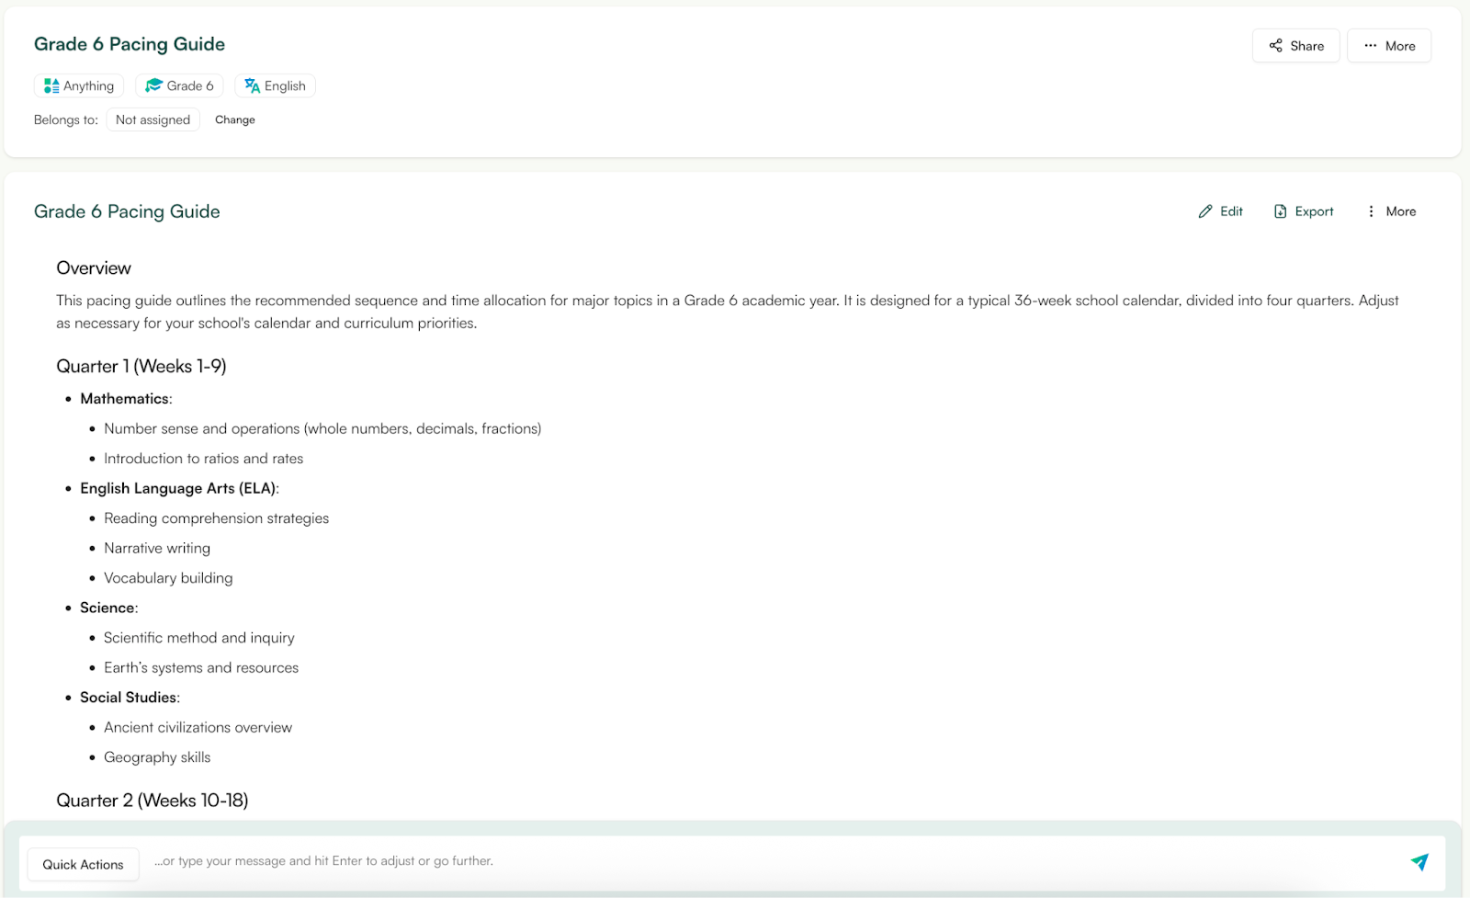The width and height of the screenshot is (1470, 898).
Task: Click Edit for the pacing guide document
Action: click(1220, 211)
